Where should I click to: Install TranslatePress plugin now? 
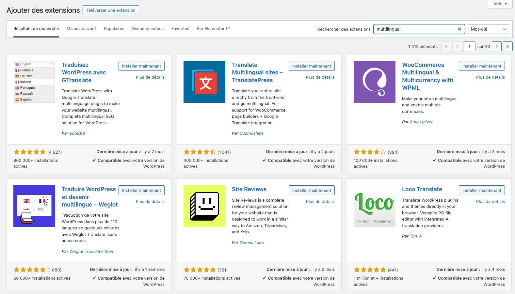312,66
